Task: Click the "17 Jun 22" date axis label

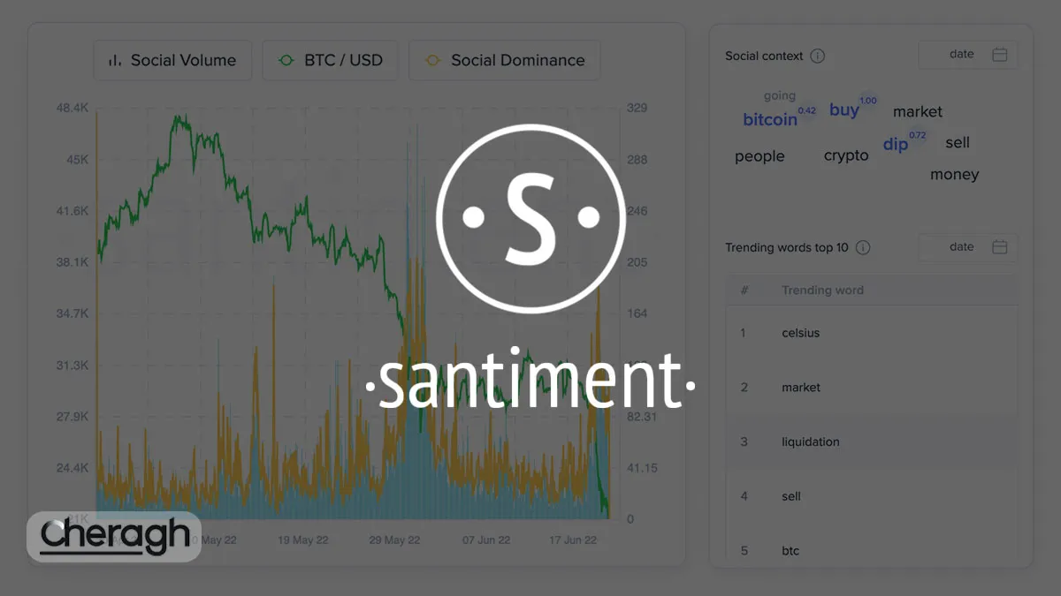Action: click(x=574, y=540)
